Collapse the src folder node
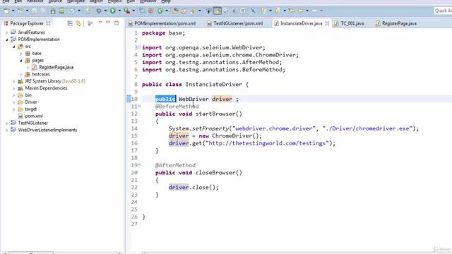 [13, 47]
